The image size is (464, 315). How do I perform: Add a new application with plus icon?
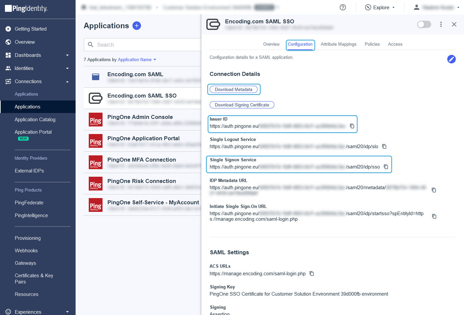(x=137, y=26)
